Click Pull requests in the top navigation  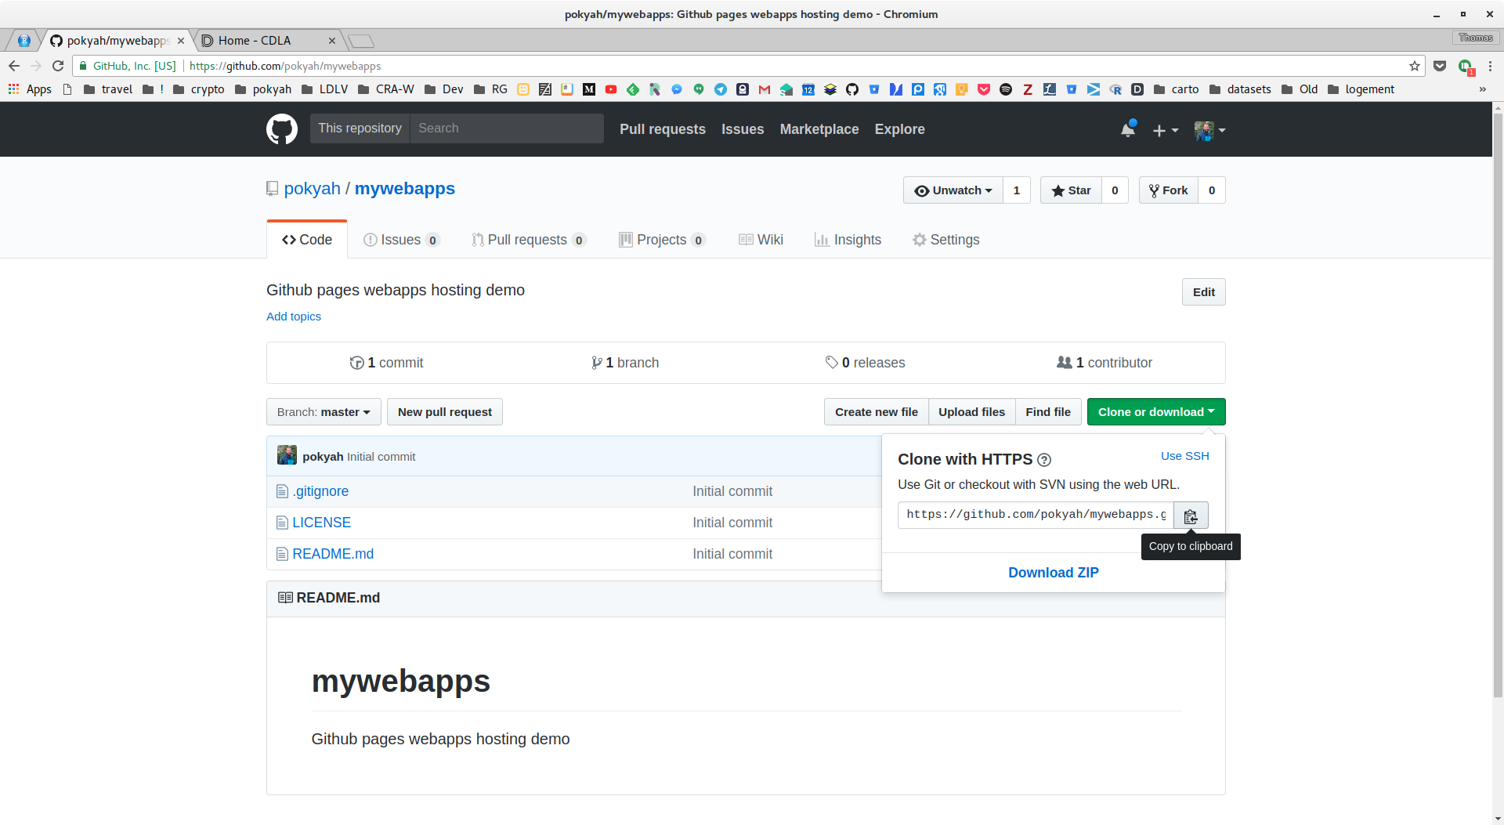click(x=663, y=129)
